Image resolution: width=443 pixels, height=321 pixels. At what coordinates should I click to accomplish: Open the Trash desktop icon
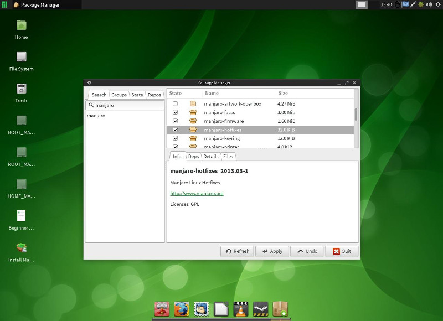click(x=21, y=89)
